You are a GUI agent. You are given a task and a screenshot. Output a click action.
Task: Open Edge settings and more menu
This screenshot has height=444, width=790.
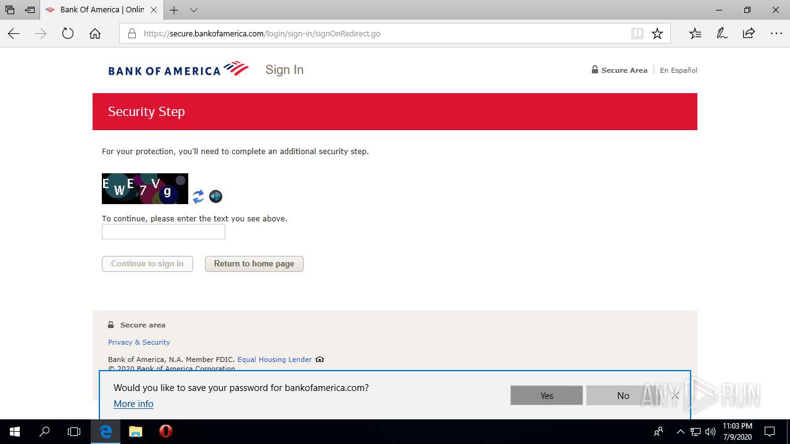pos(776,34)
